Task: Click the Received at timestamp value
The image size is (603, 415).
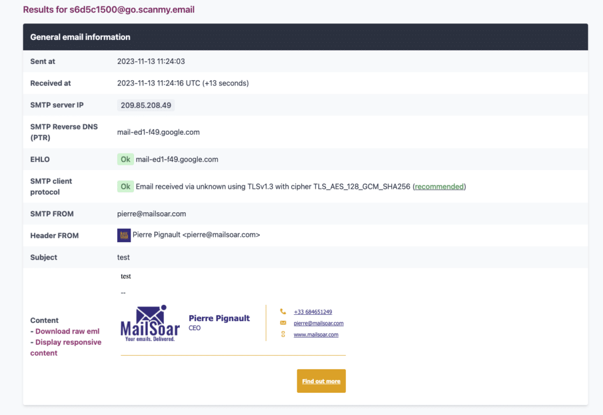Action: point(183,83)
